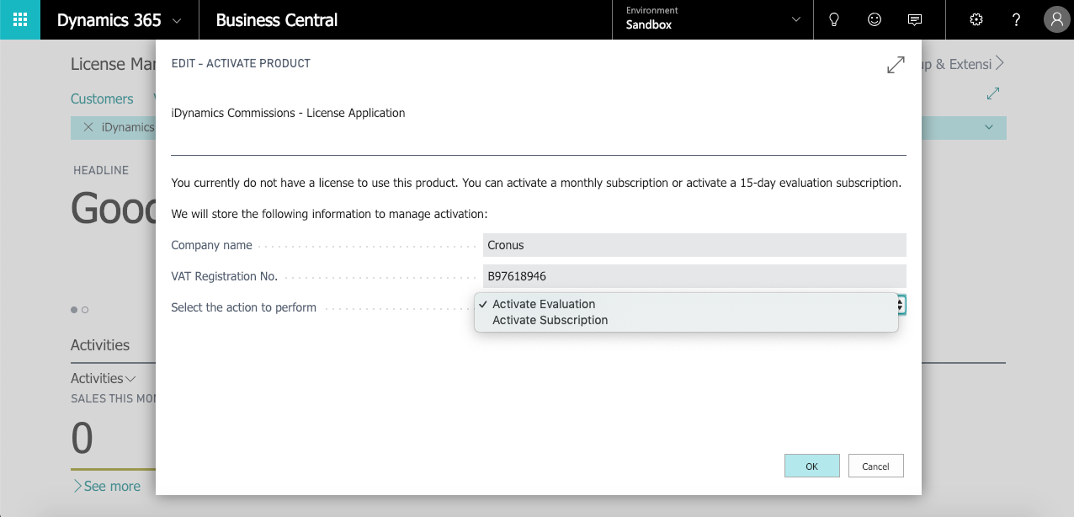Click 'iDynamics Commissions - License Application' text
This screenshot has height=517, width=1074.
tap(288, 113)
